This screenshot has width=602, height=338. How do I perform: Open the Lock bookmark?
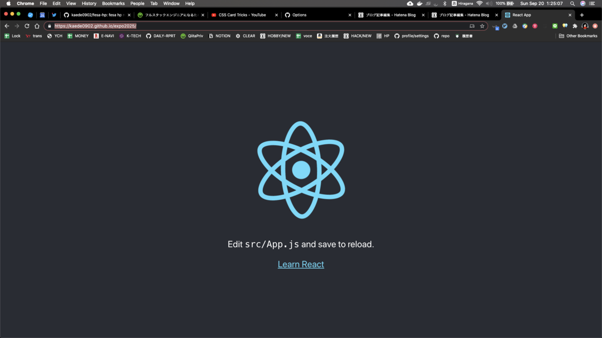[x=13, y=36]
